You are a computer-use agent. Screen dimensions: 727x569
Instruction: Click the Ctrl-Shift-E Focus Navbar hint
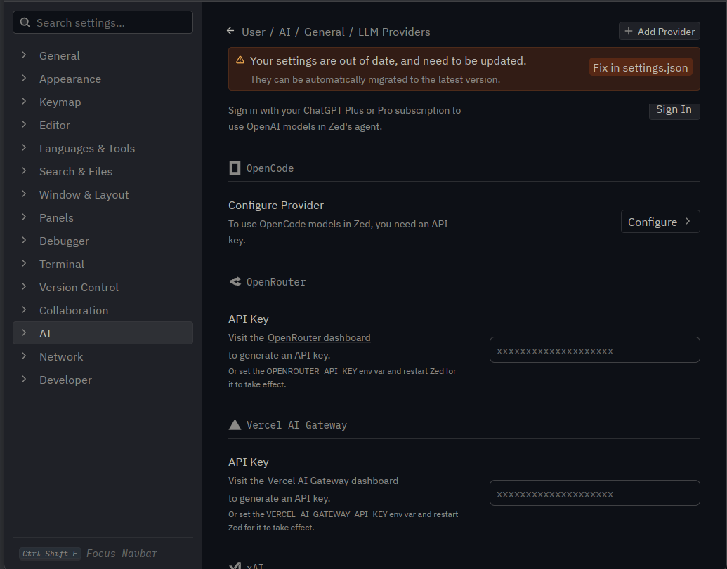coord(89,554)
